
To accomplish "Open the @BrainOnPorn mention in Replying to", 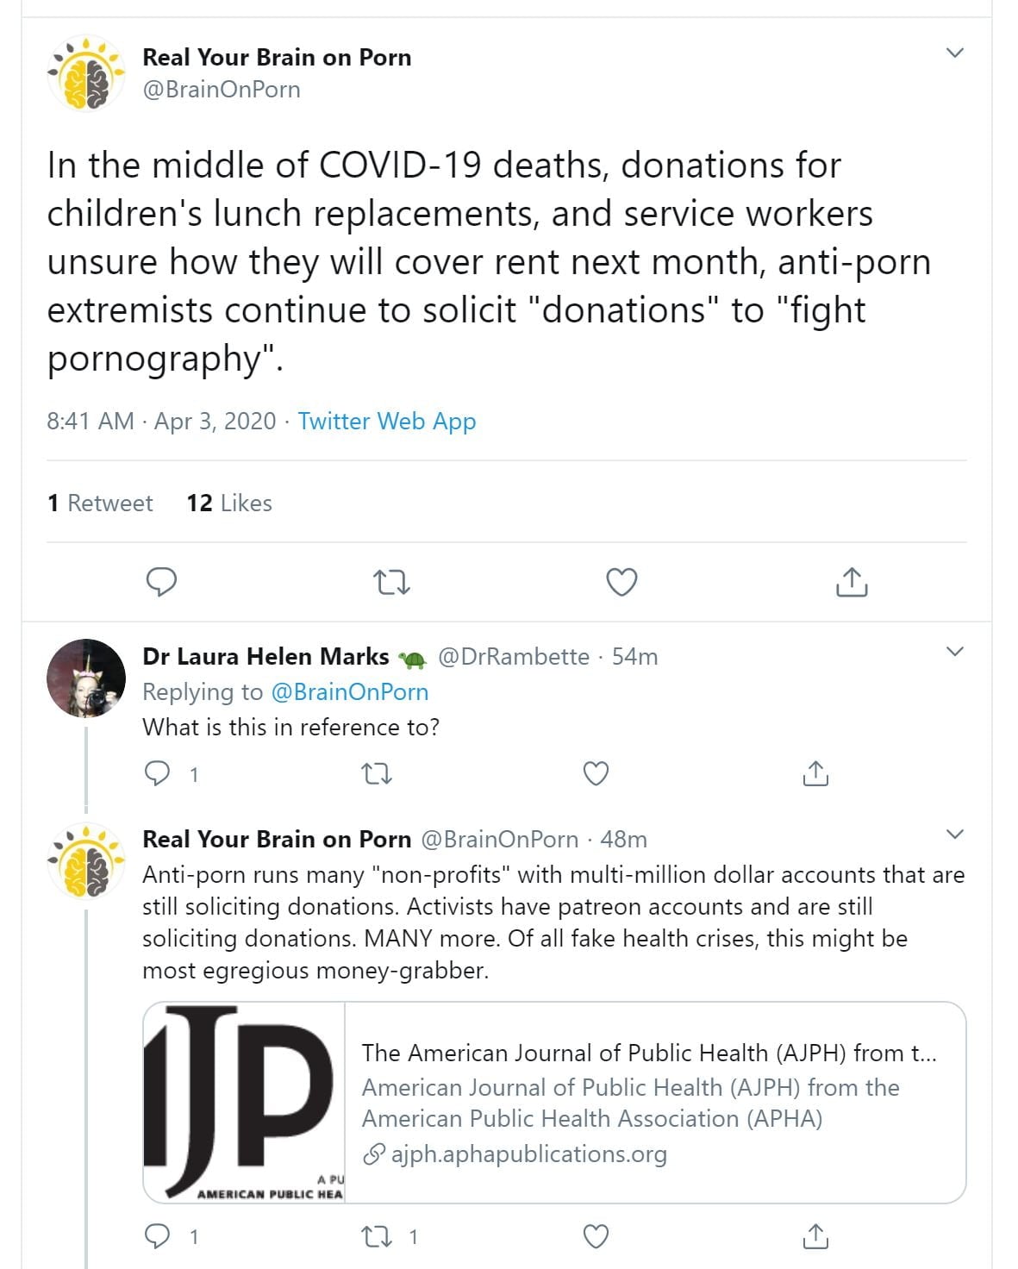I will pyautogui.click(x=349, y=691).
